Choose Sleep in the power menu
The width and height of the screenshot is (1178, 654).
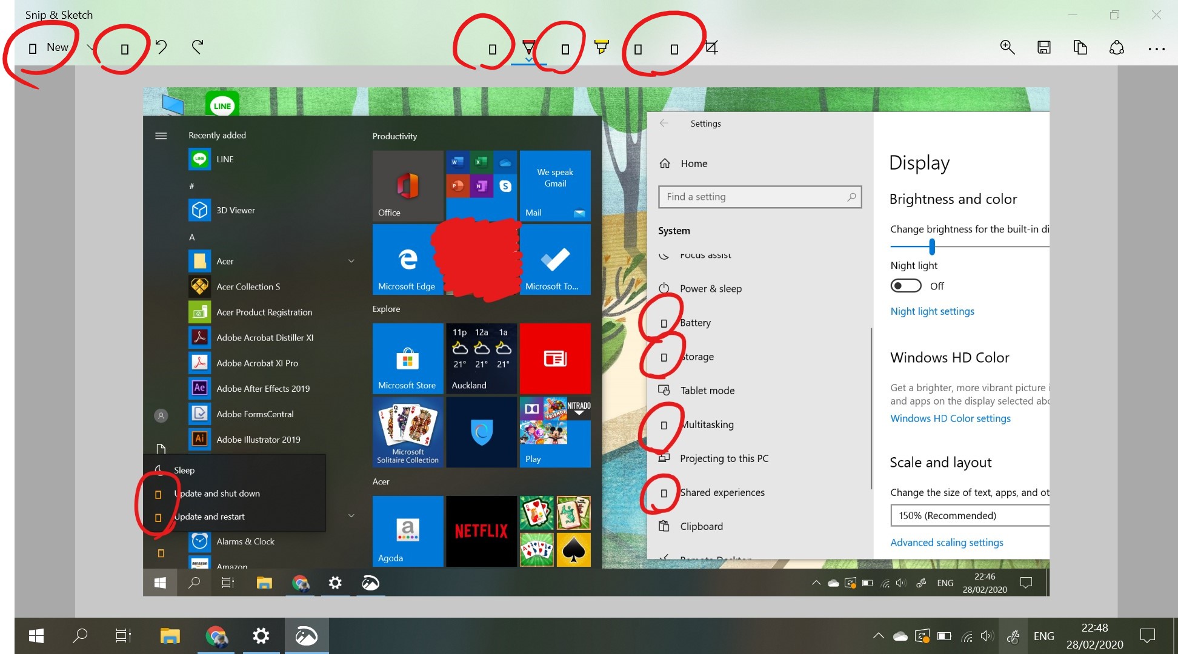coord(234,470)
